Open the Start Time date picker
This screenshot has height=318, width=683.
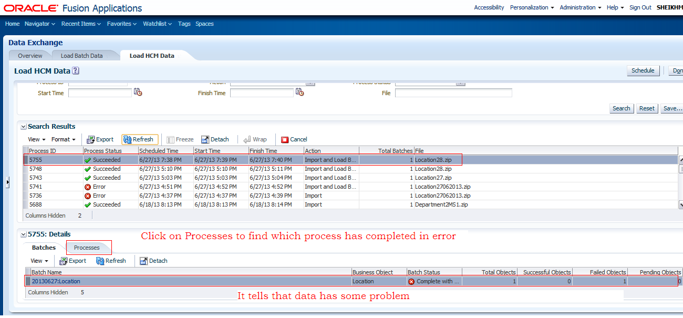(138, 92)
